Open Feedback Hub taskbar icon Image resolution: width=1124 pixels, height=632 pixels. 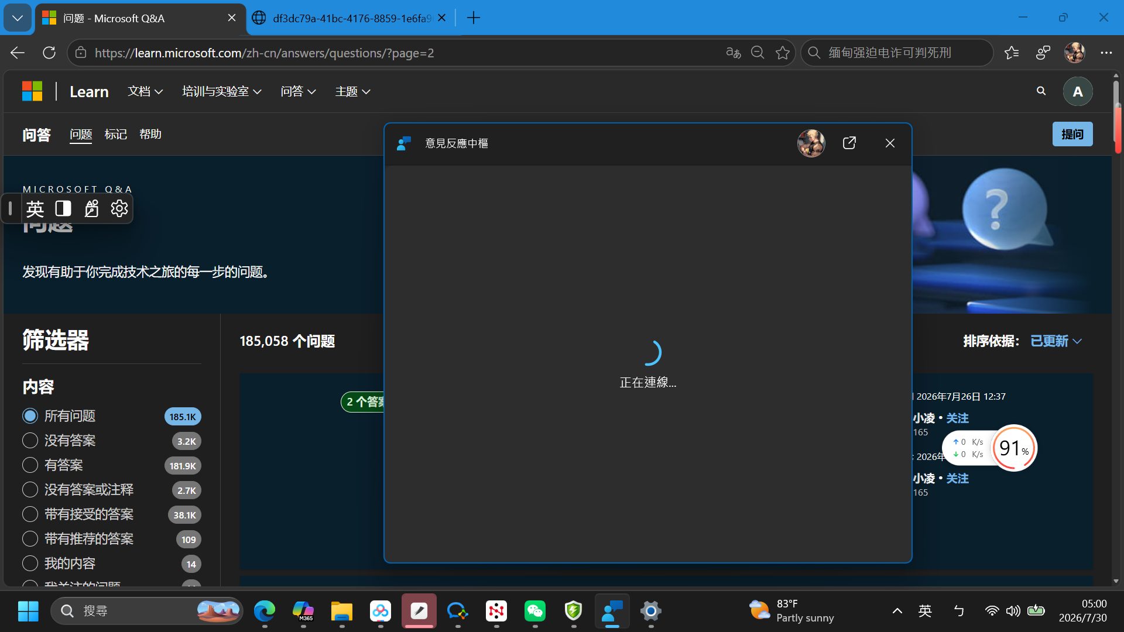coord(612,611)
